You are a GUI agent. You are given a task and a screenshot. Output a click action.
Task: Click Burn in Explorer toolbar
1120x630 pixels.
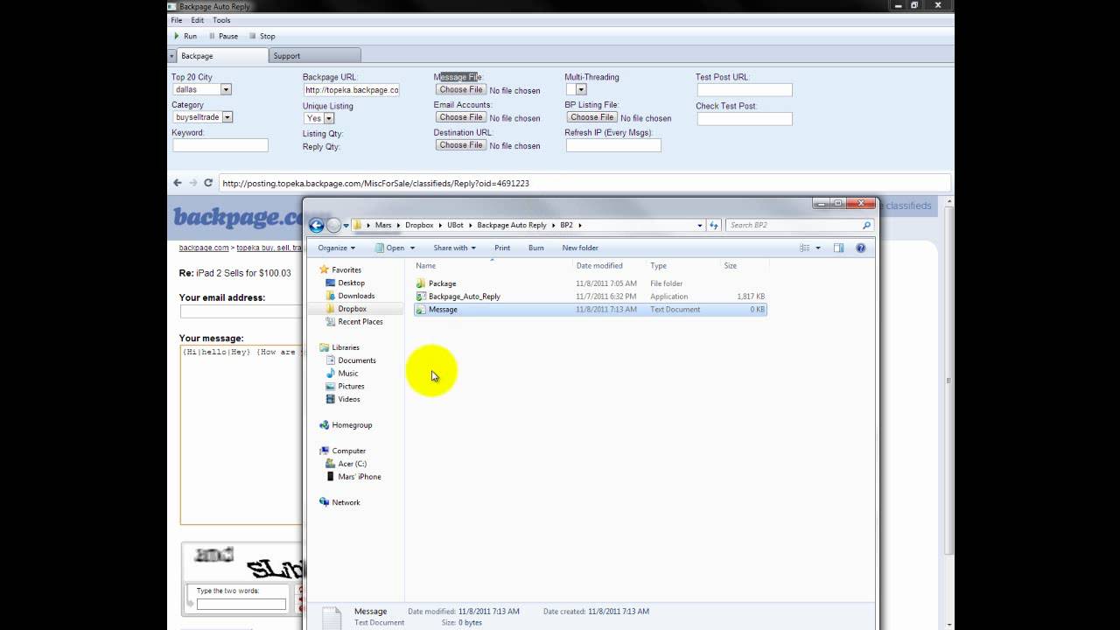pos(535,248)
